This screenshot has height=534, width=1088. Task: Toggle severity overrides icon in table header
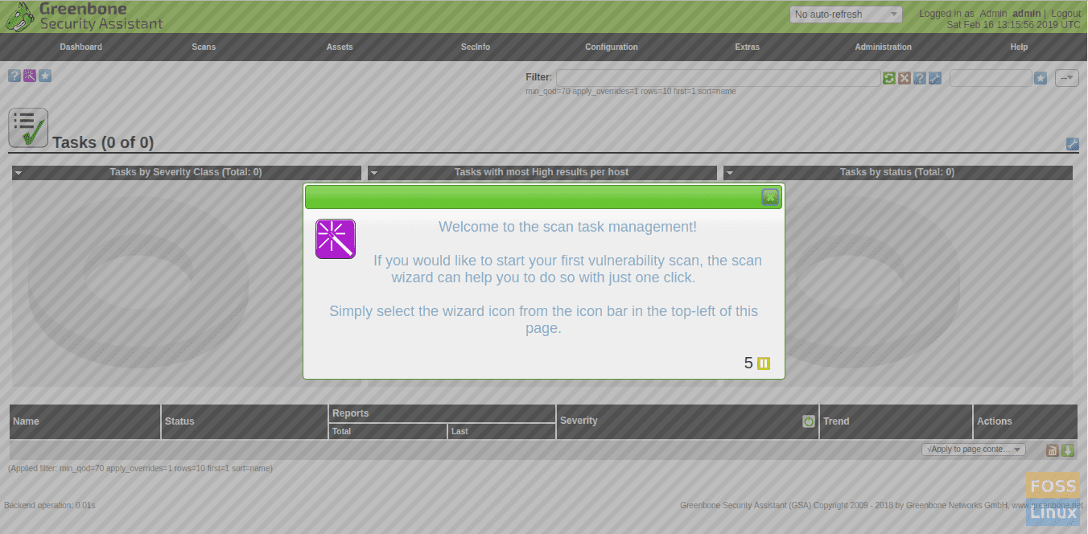click(809, 421)
